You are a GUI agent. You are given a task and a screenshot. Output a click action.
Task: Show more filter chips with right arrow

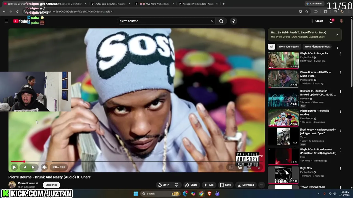tap(337, 48)
